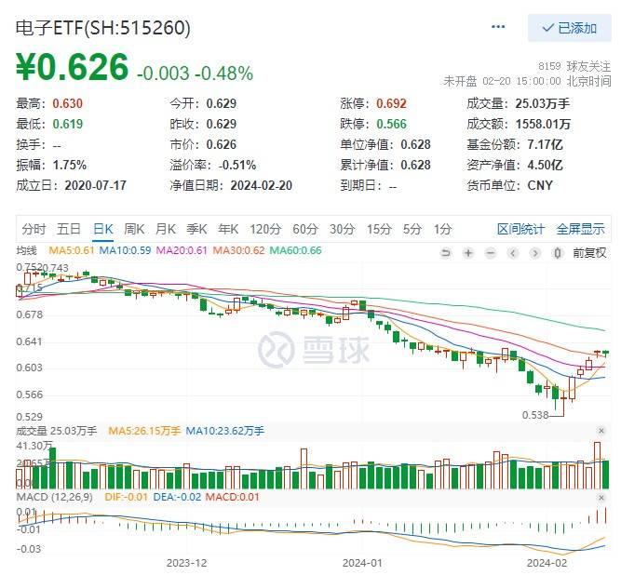Click the MA20:0.61 moving average label
Screen dimensions: 621x575
[x=182, y=250]
